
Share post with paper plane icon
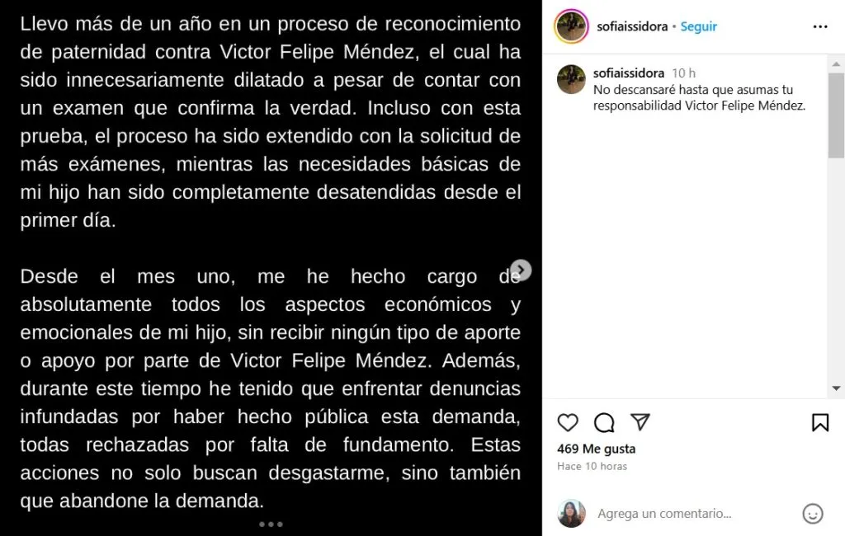(x=640, y=422)
